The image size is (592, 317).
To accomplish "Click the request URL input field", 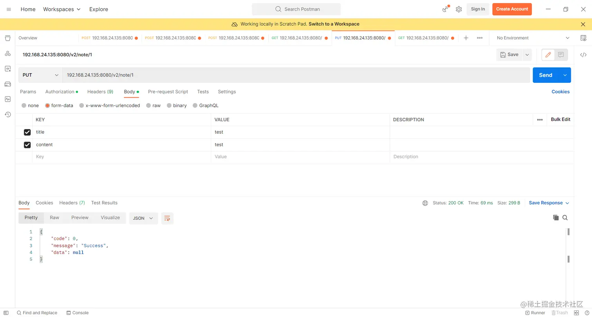I will click(x=296, y=75).
